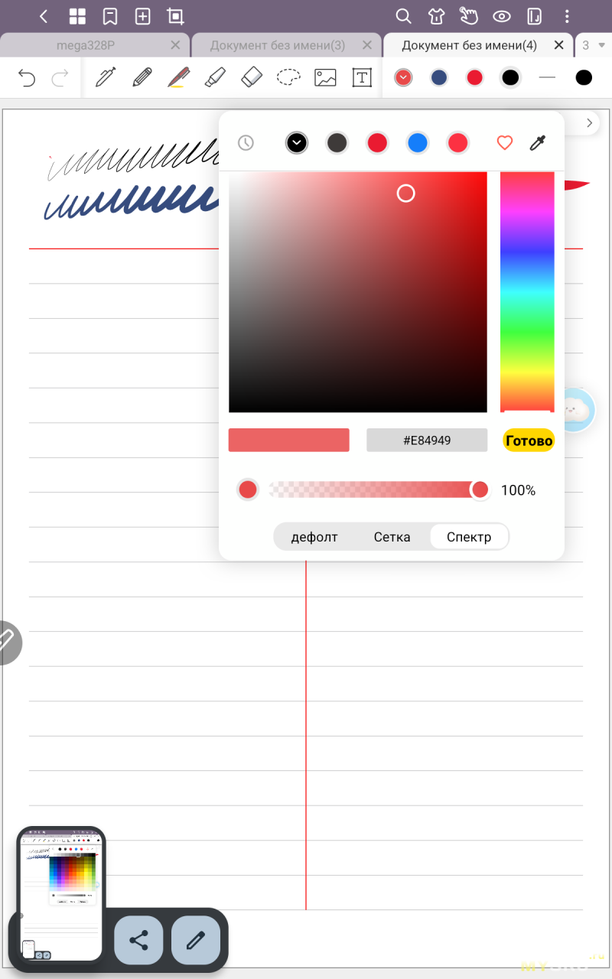The image size is (612, 979).
Task: Click the rainbow hue slider bar
Action: pyautogui.click(x=527, y=292)
